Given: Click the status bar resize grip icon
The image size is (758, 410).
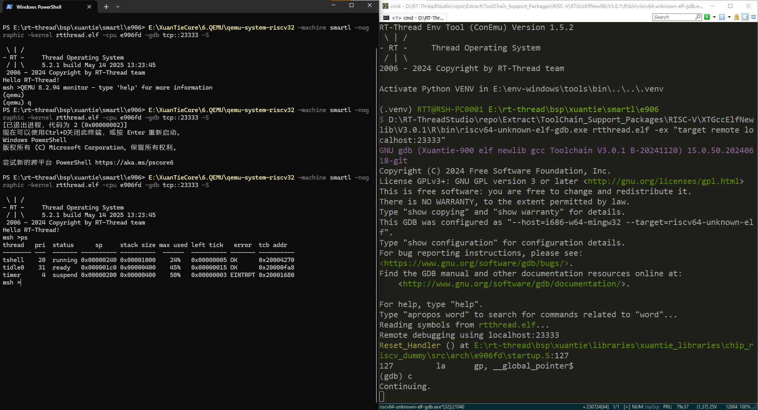Looking at the screenshot, I should [x=755, y=407].
